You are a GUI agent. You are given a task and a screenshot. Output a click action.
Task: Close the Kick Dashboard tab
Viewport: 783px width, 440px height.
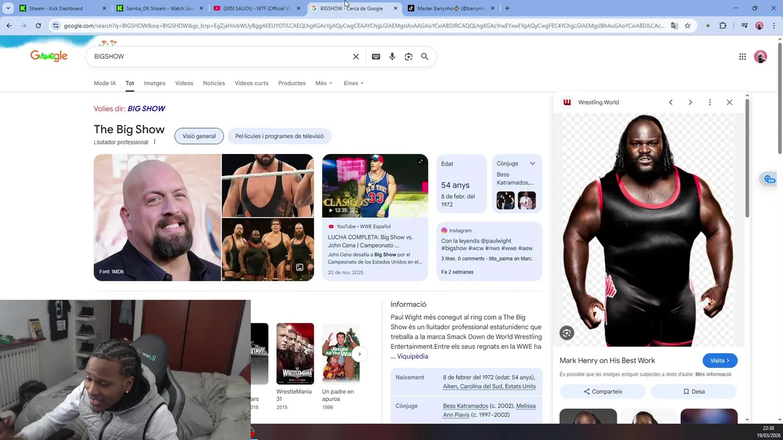[104, 9]
